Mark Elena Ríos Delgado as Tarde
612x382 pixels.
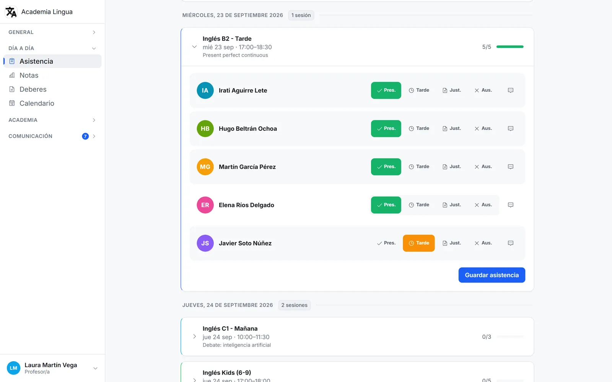[x=419, y=205]
